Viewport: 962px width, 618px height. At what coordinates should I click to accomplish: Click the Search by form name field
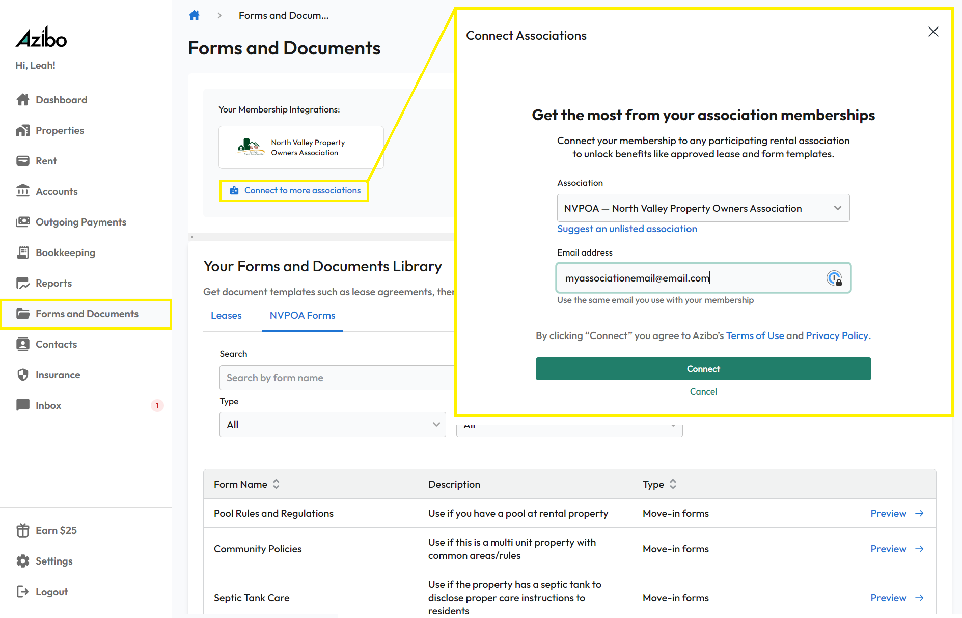(337, 378)
